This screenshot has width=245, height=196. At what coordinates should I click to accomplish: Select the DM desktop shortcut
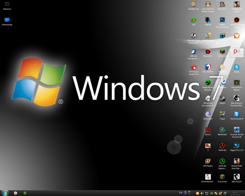236,53
